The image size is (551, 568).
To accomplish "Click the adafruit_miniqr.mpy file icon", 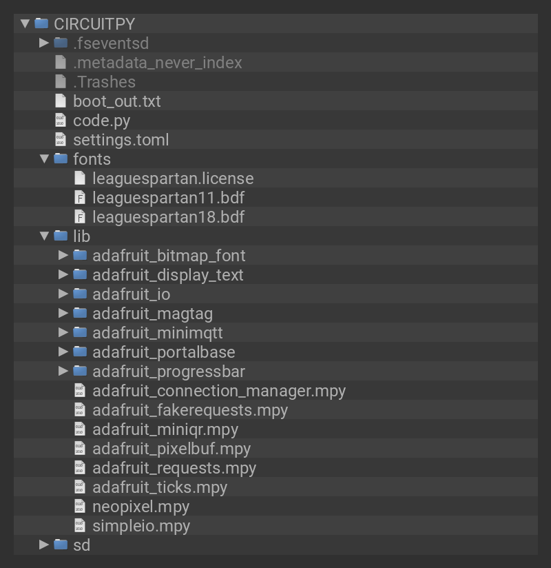I will 80,429.
